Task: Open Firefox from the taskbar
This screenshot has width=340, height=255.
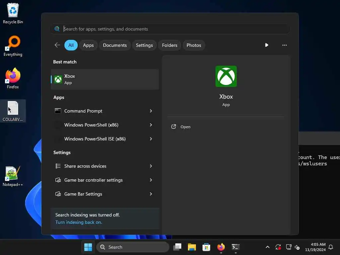Action: 221,247
